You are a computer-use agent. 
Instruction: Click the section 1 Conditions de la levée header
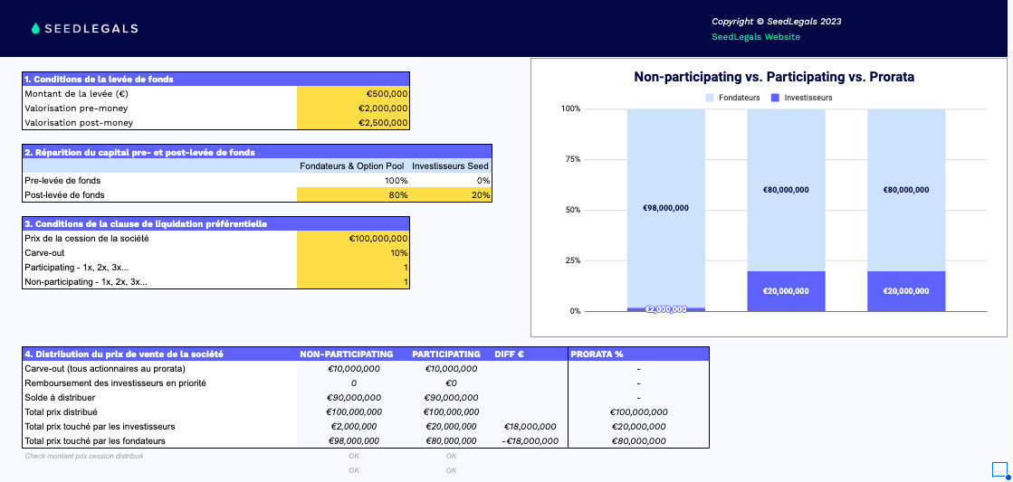pos(215,79)
